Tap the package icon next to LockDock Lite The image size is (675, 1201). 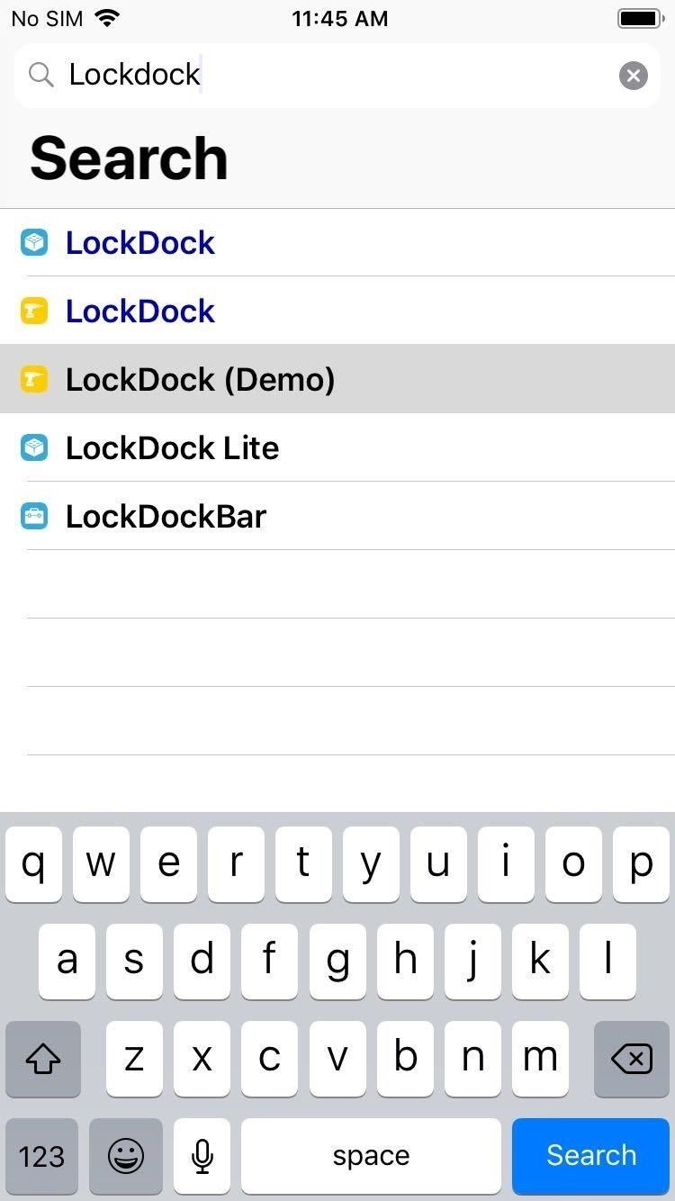[x=33, y=447]
